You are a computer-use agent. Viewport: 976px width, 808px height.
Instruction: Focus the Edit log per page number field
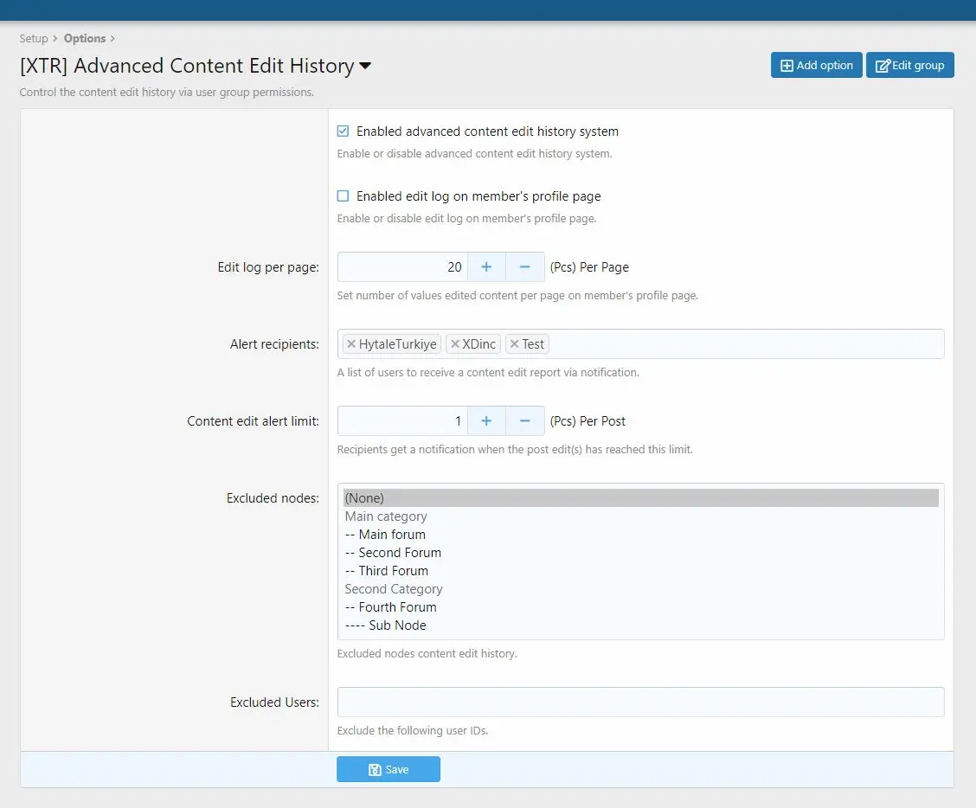tap(402, 267)
